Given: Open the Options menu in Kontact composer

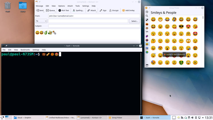Looking at the screenshot, I should pyautogui.click(x=61, y=6).
